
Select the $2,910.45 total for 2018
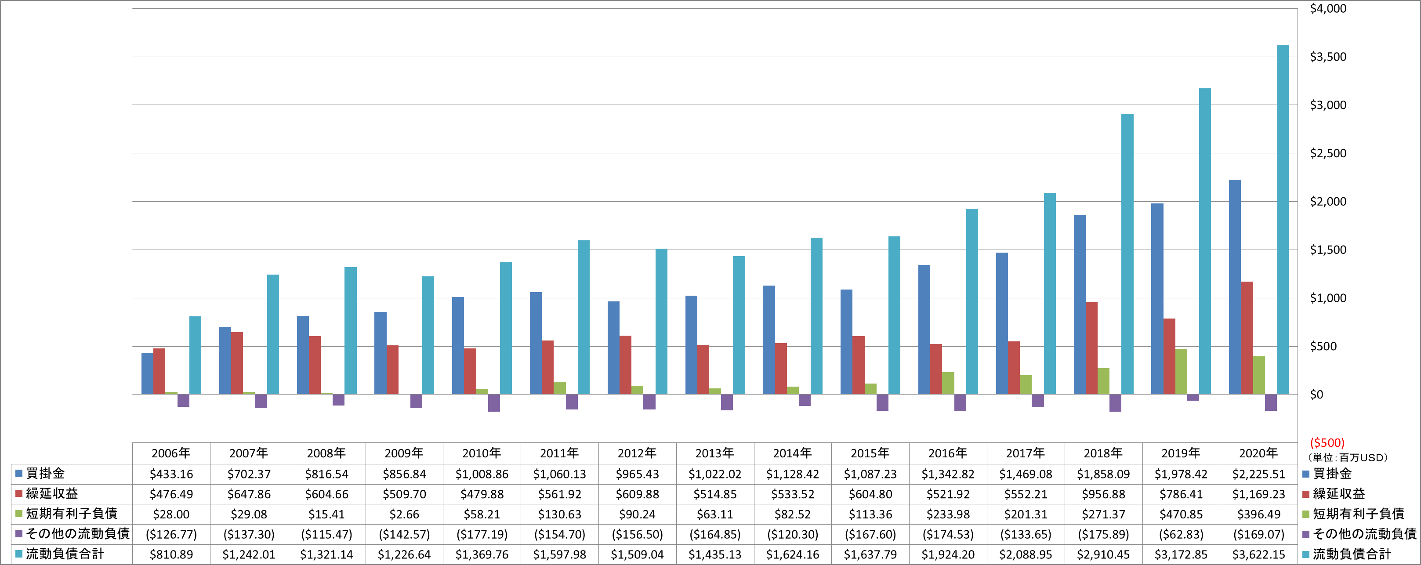[x=1103, y=554]
